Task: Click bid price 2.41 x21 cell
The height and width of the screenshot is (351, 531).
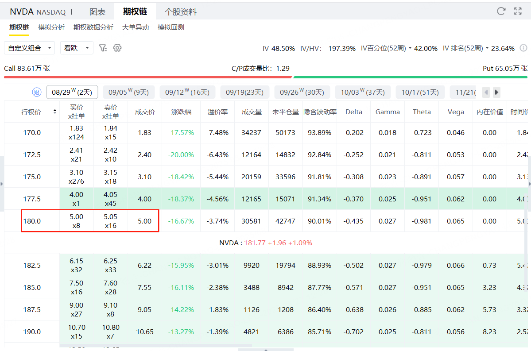Action: click(77, 154)
